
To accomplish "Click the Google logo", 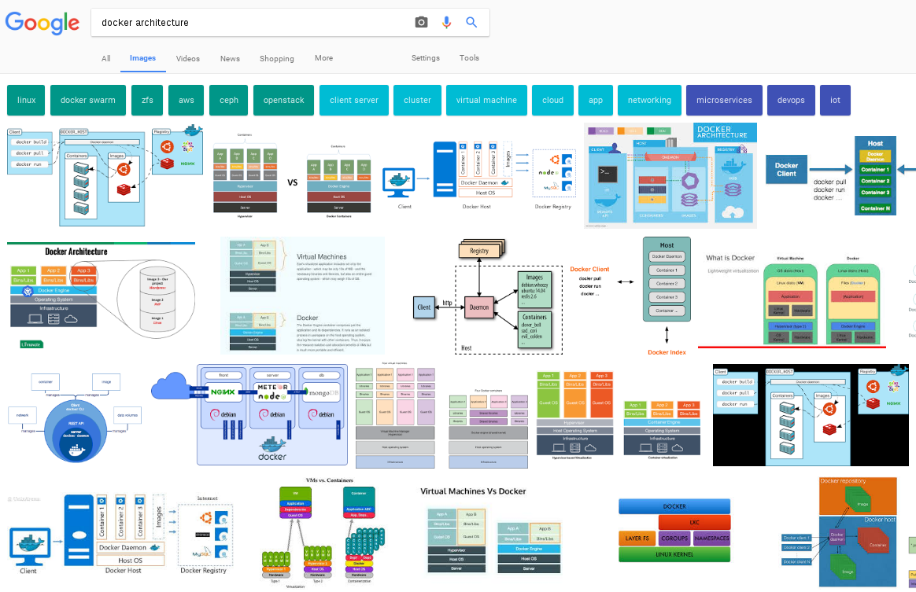I will pos(42,23).
